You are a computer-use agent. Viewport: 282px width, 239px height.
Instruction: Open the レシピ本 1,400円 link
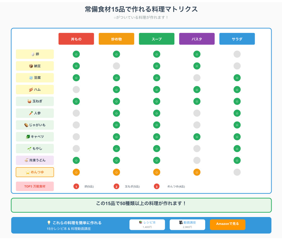click(147, 225)
